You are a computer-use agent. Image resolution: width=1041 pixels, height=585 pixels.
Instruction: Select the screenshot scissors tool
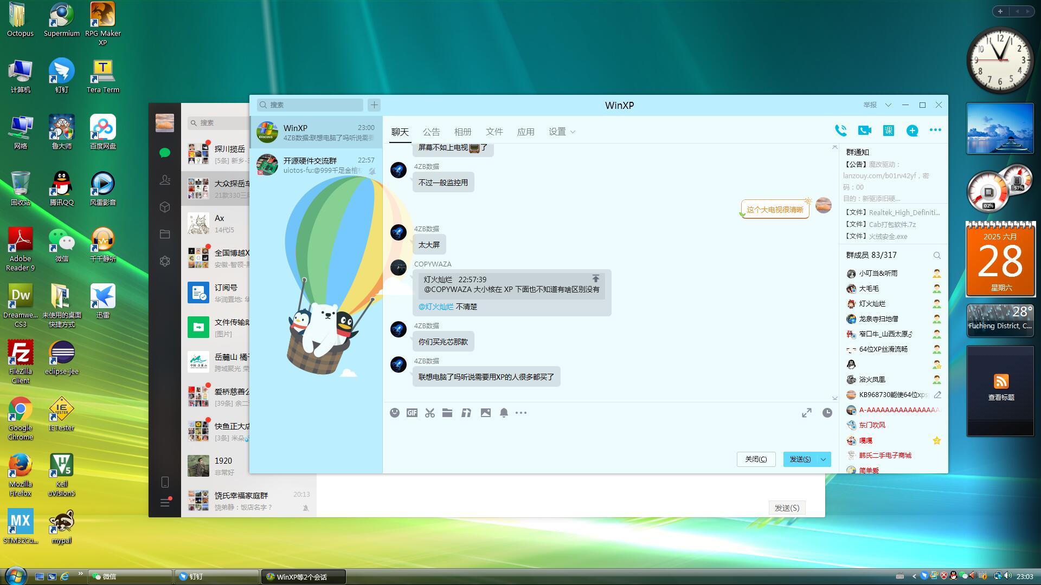(x=430, y=413)
